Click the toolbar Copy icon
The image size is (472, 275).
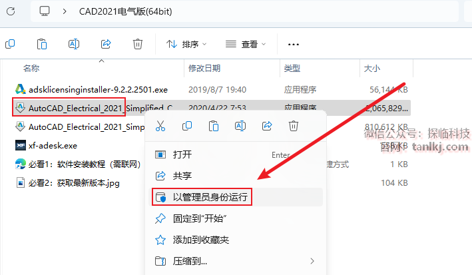10,44
